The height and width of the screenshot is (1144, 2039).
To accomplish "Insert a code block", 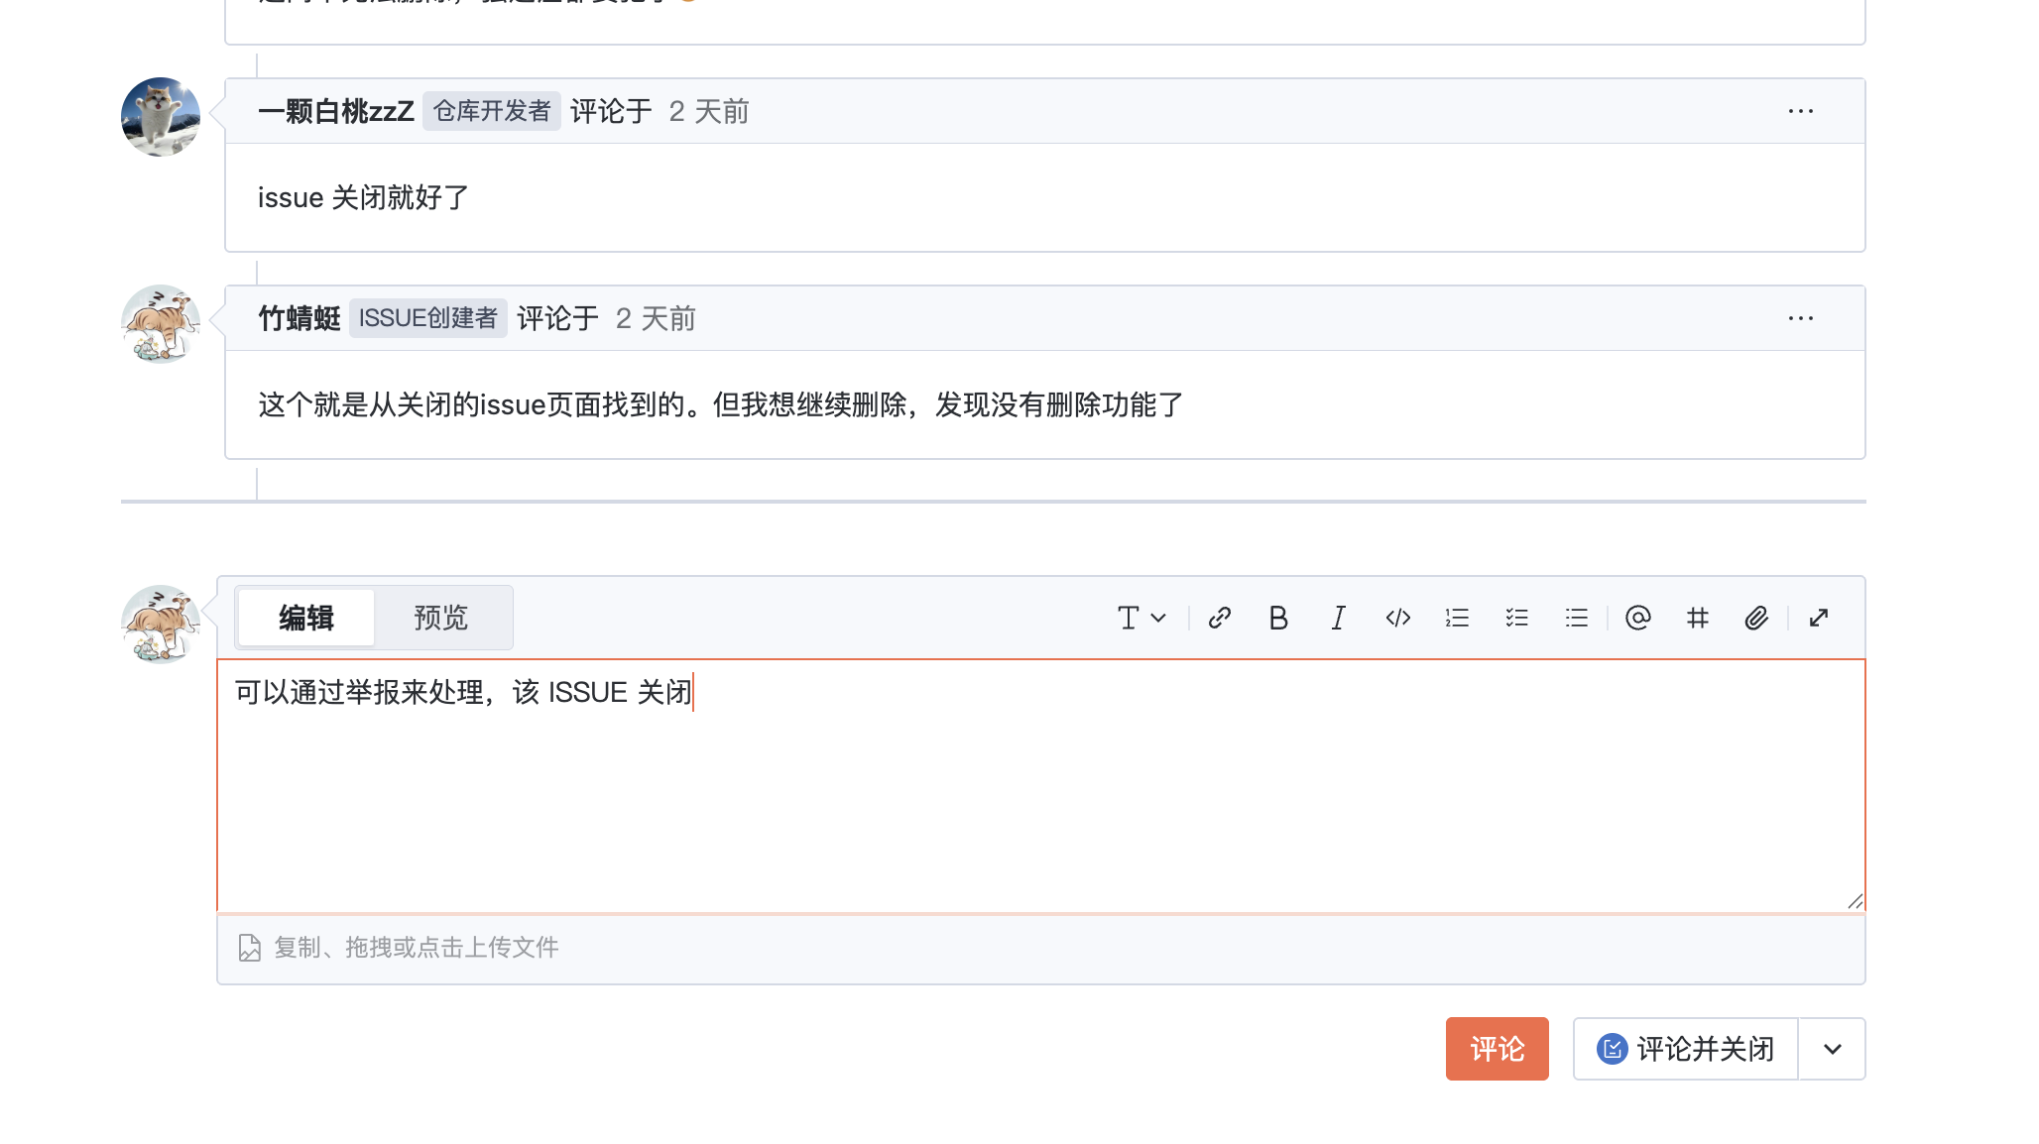I will (x=1398, y=618).
